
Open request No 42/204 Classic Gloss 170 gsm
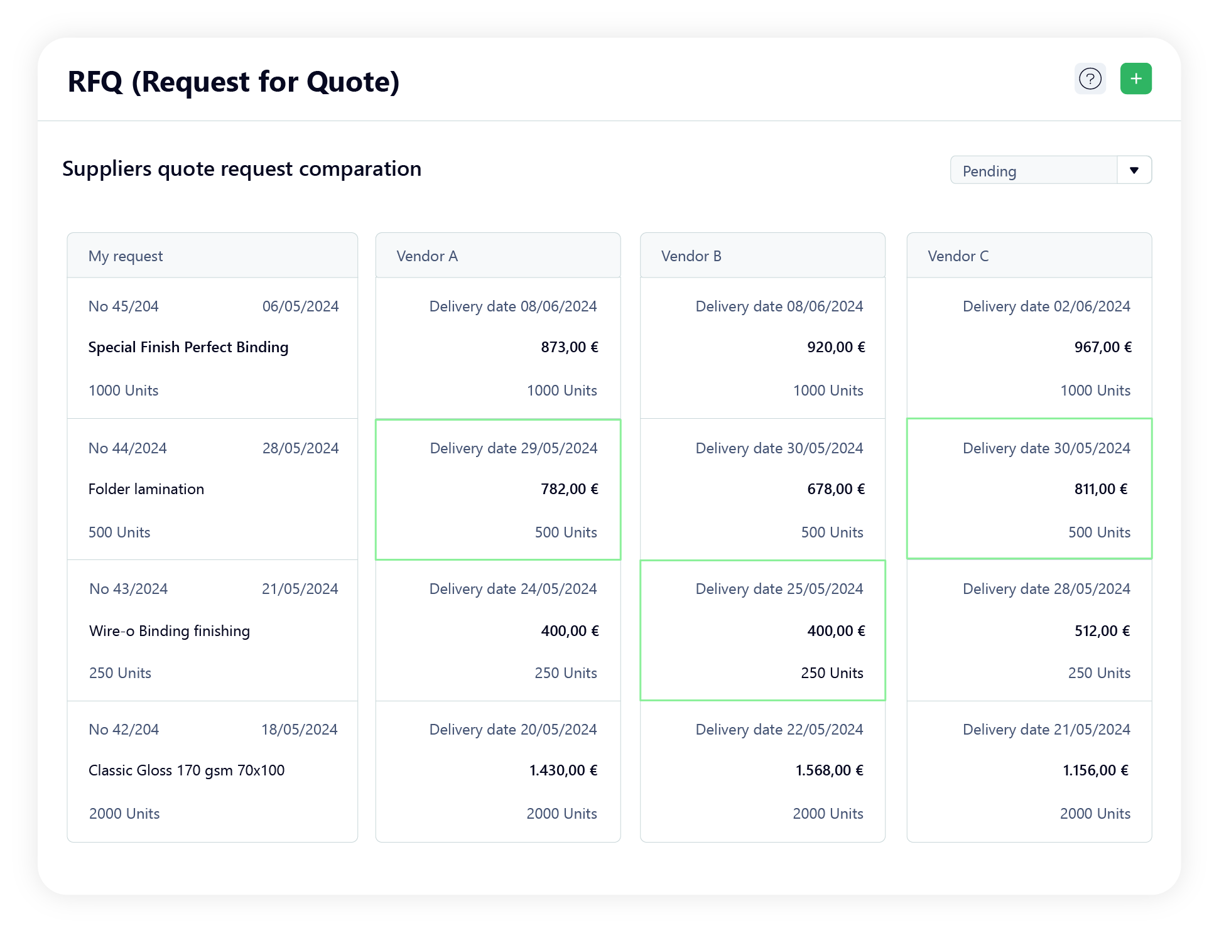tap(212, 772)
